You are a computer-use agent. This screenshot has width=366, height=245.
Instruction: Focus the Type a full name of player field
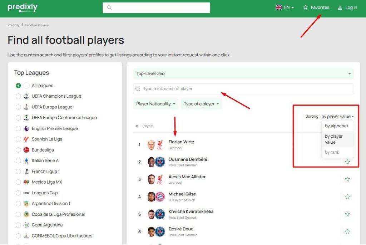pyautogui.click(x=243, y=89)
